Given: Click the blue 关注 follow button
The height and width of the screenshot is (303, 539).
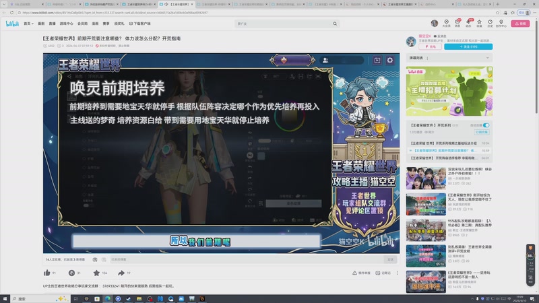Looking at the screenshot, I should click(468, 46).
